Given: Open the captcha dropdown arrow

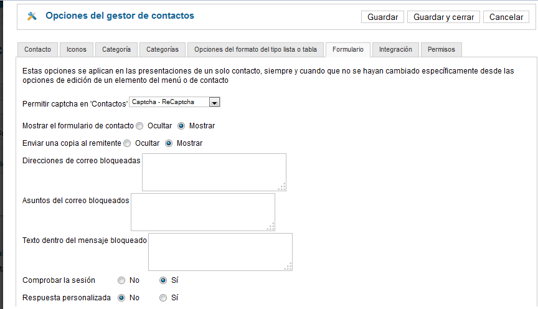Looking at the screenshot, I should click(x=214, y=102).
